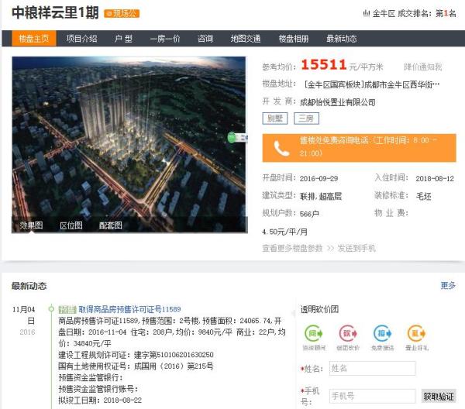The width and height of the screenshot is (465, 409).
Task: Click the ranking chart icon before 金牛区
Action: (x=366, y=13)
